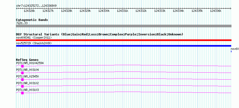
Task: Click ruler position 124328k
Action: click(x=67, y=11)
